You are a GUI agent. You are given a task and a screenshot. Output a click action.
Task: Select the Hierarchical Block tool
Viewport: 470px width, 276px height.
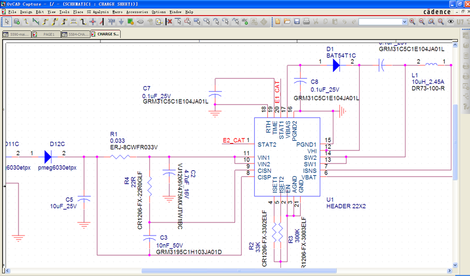pyautogui.click(x=131, y=21)
